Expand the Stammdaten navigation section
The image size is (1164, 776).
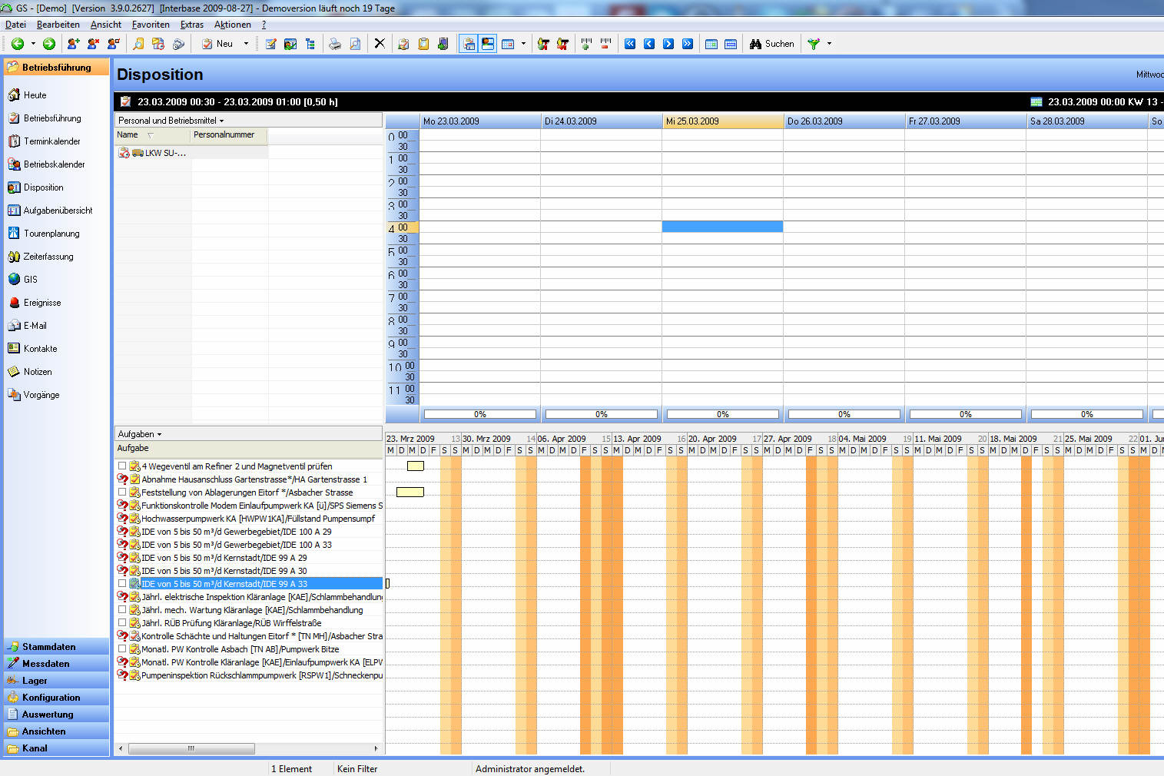[48, 647]
